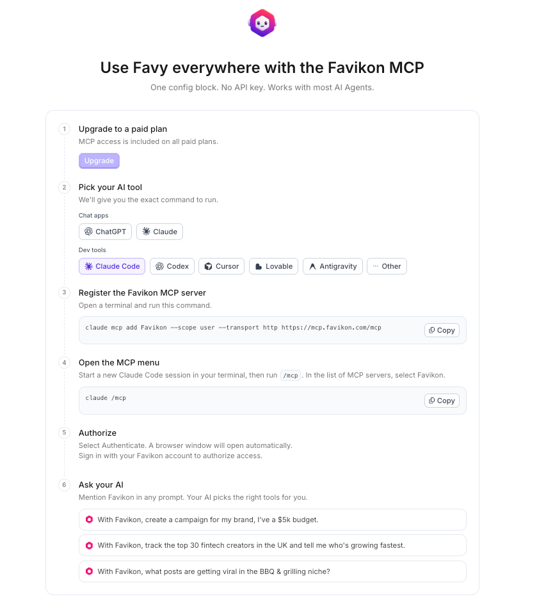Pick the Lovable dev tool option
The image size is (546, 606).
click(273, 266)
